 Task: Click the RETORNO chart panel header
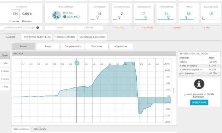point(94,54)
